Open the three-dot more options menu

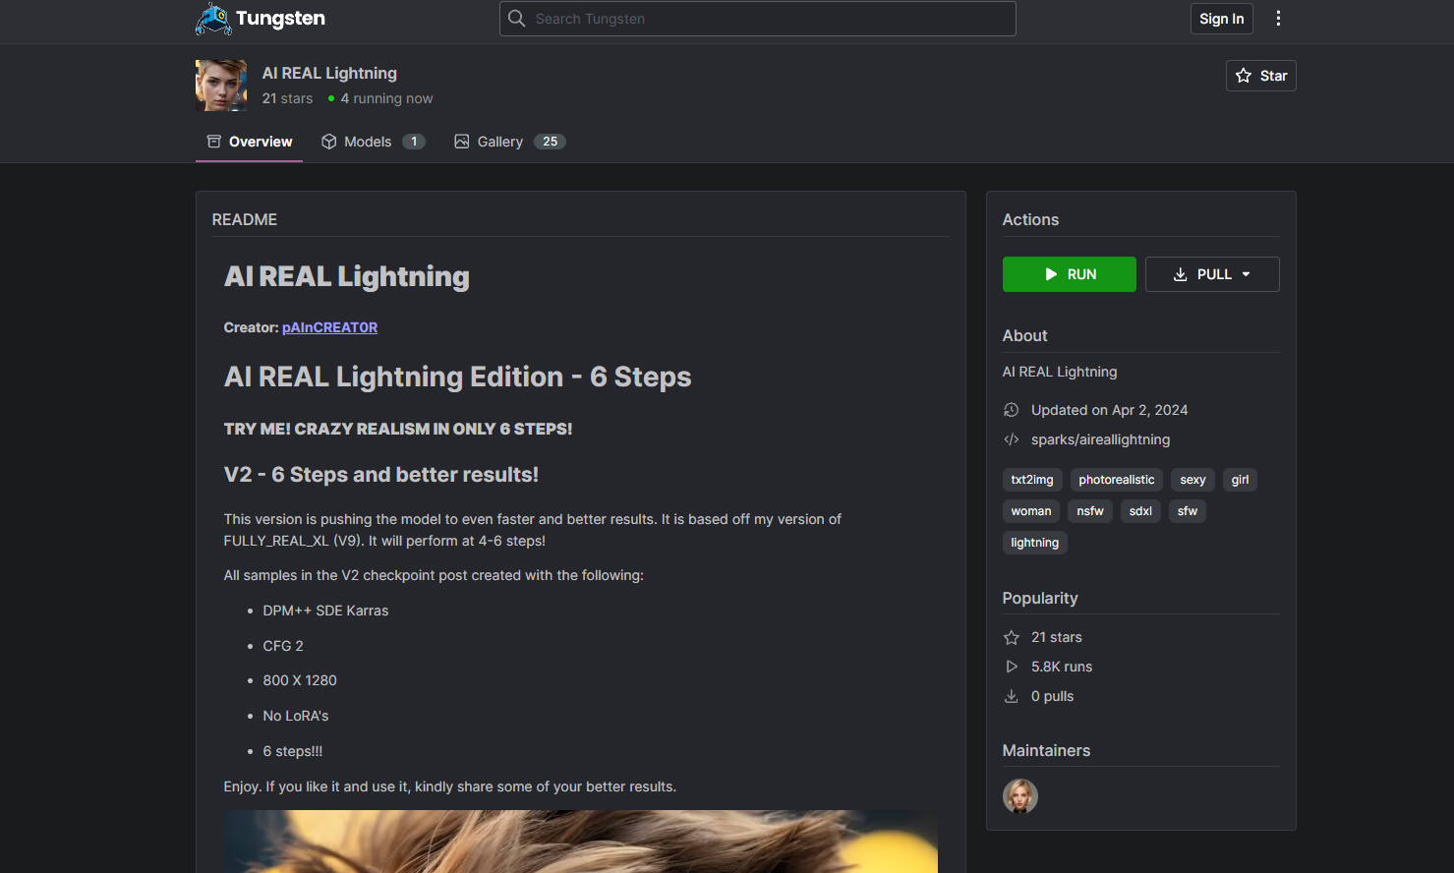pos(1278,19)
